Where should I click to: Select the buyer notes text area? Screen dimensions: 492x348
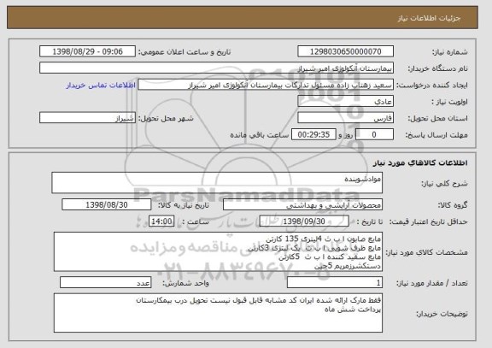[x=218, y=313]
